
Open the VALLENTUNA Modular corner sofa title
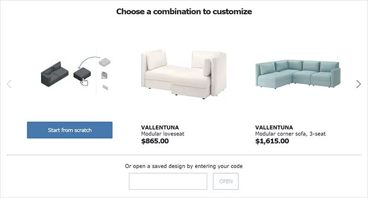274,128
